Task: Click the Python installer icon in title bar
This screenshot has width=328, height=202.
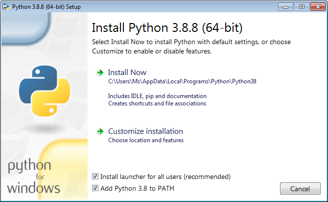Action: point(6,7)
